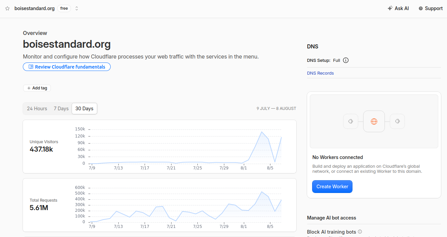Add a tag to the domain
This screenshot has height=237, width=447.
point(37,88)
